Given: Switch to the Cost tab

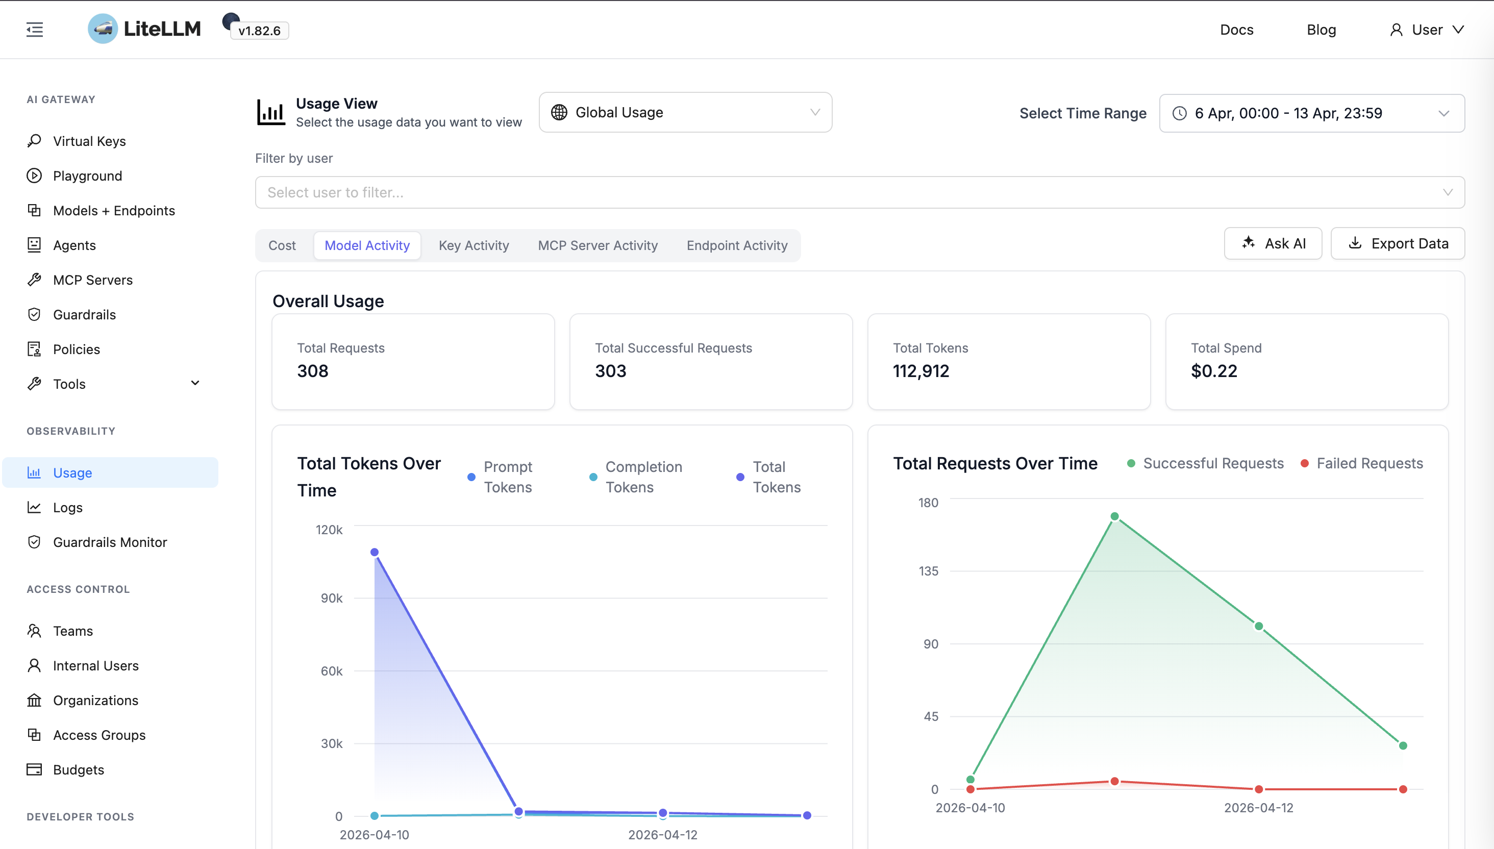Looking at the screenshot, I should click(x=282, y=245).
